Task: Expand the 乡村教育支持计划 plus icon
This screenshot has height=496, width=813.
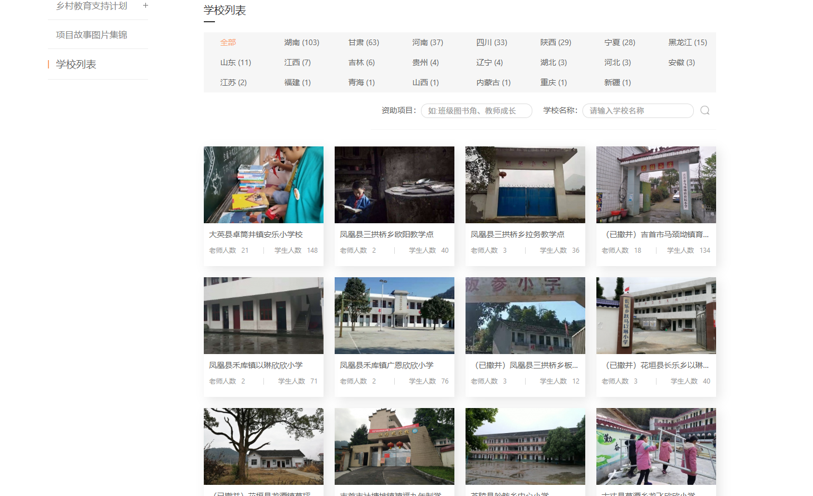Action: [145, 6]
